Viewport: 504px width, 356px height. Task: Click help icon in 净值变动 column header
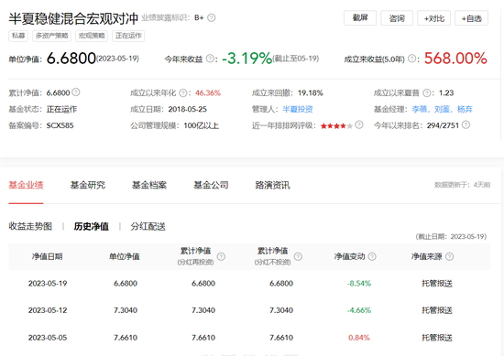[x=372, y=256]
